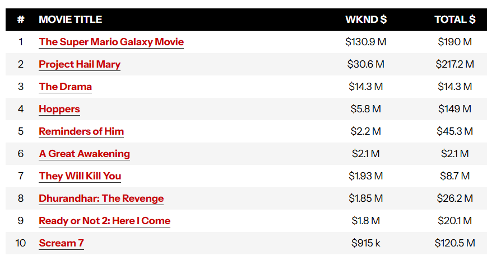Click the $217.2 M total gross cell
The image size is (487, 261).
454,64
